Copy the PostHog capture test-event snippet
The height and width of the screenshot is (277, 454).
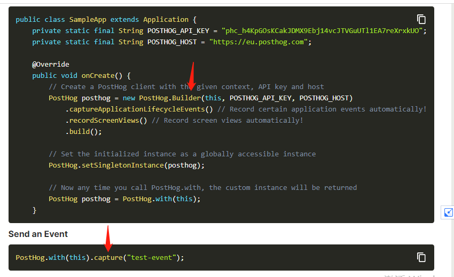coord(421,257)
